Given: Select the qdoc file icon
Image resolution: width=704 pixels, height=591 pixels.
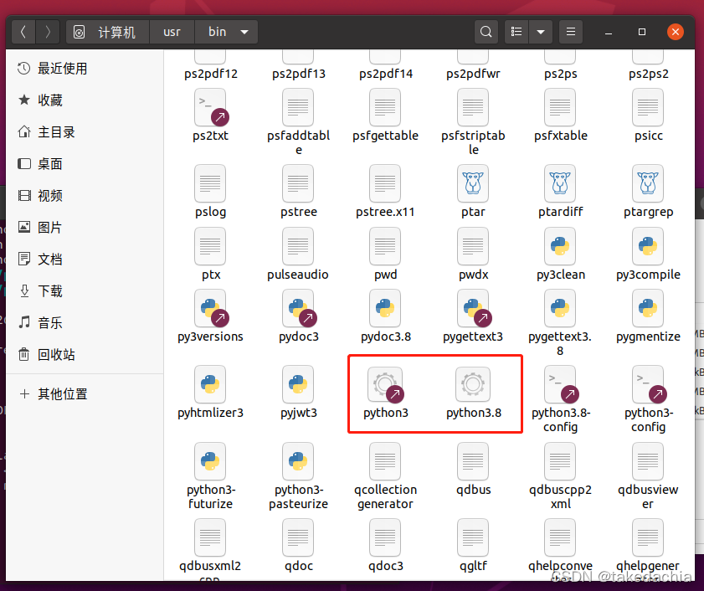Looking at the screenshot, I should point(298,537).
